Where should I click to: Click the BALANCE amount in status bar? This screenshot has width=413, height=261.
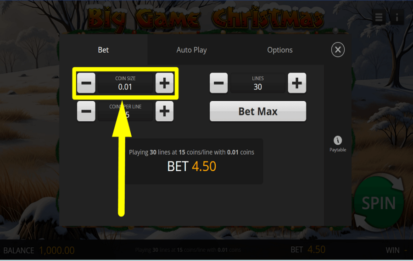56,250
